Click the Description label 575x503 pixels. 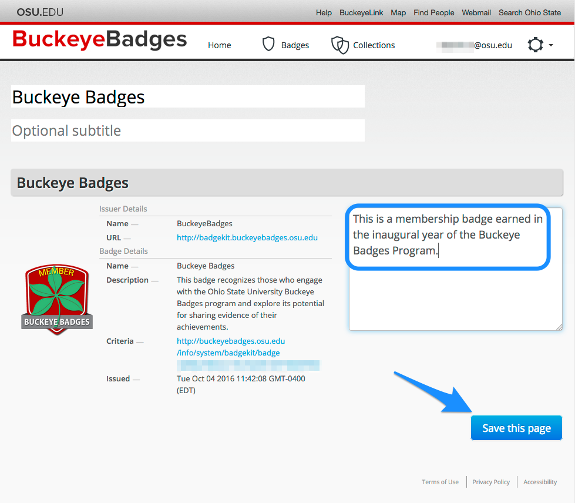point(127,280)
